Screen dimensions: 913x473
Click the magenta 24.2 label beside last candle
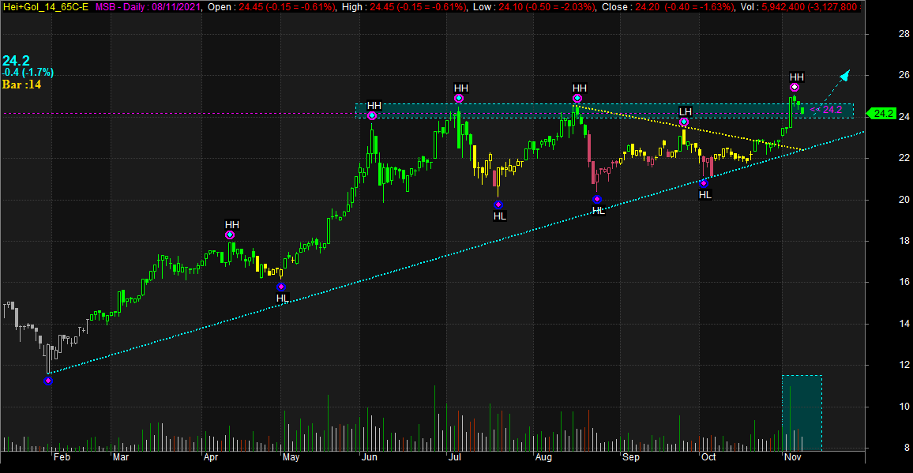click(x=832, y=110)
